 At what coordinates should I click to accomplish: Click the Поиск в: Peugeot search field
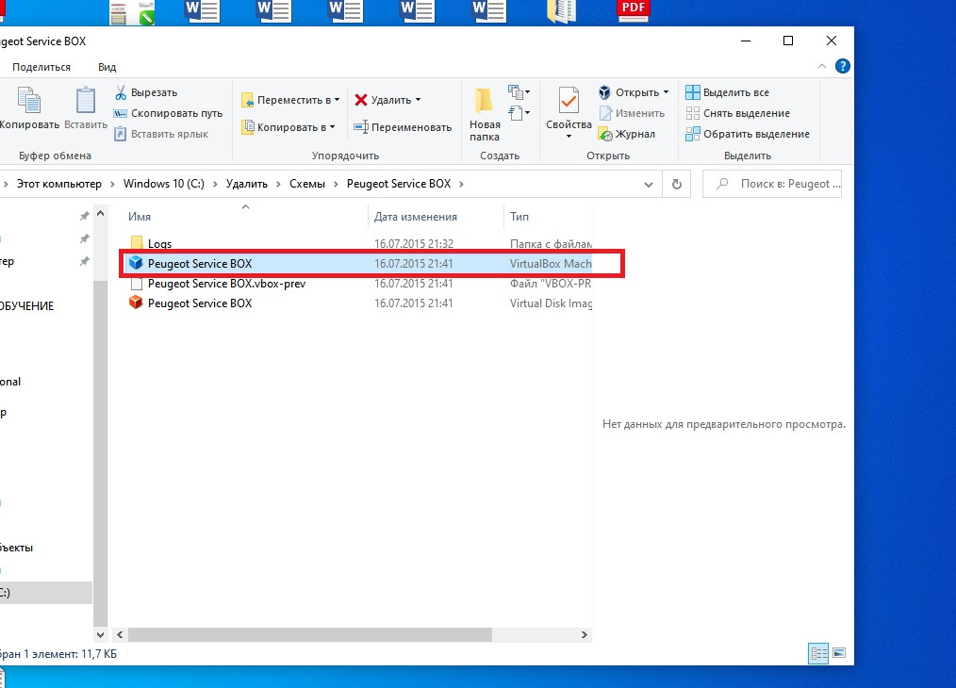click(772, 184)
